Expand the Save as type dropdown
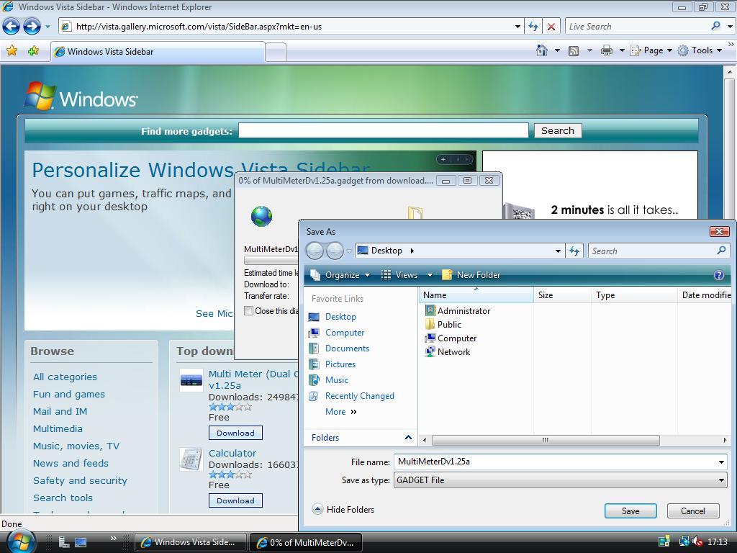The width and height of the screenshot is (737, 553). click(x=721, y=480)
